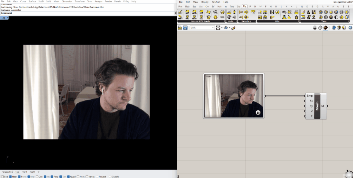Open the Fly component tab
353x178 pixels.
coord(244,6)
